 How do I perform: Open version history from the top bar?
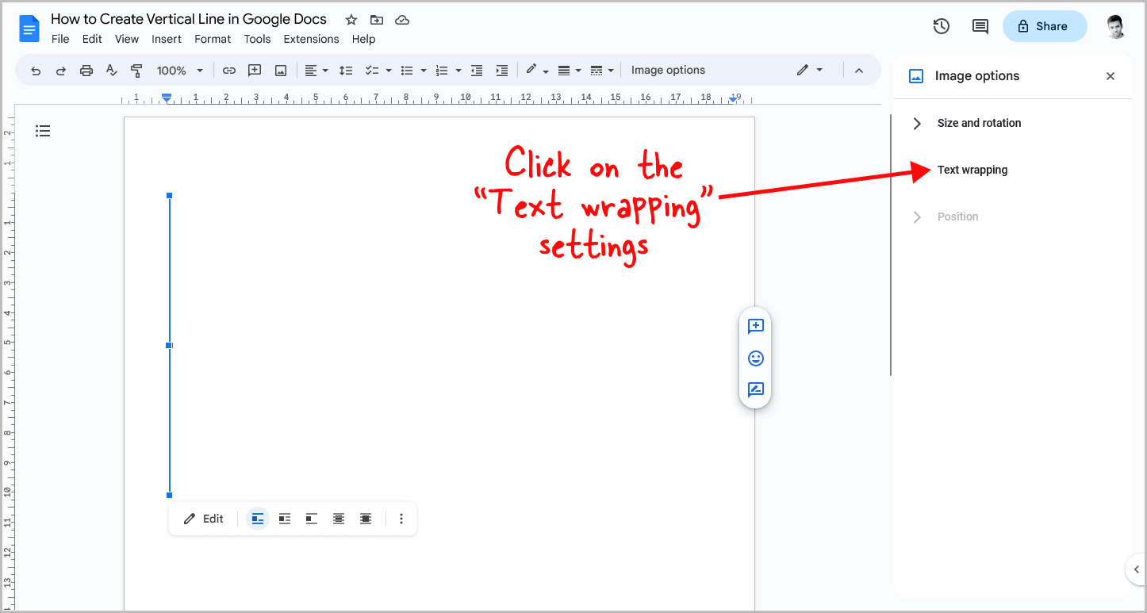coord(941,26)
